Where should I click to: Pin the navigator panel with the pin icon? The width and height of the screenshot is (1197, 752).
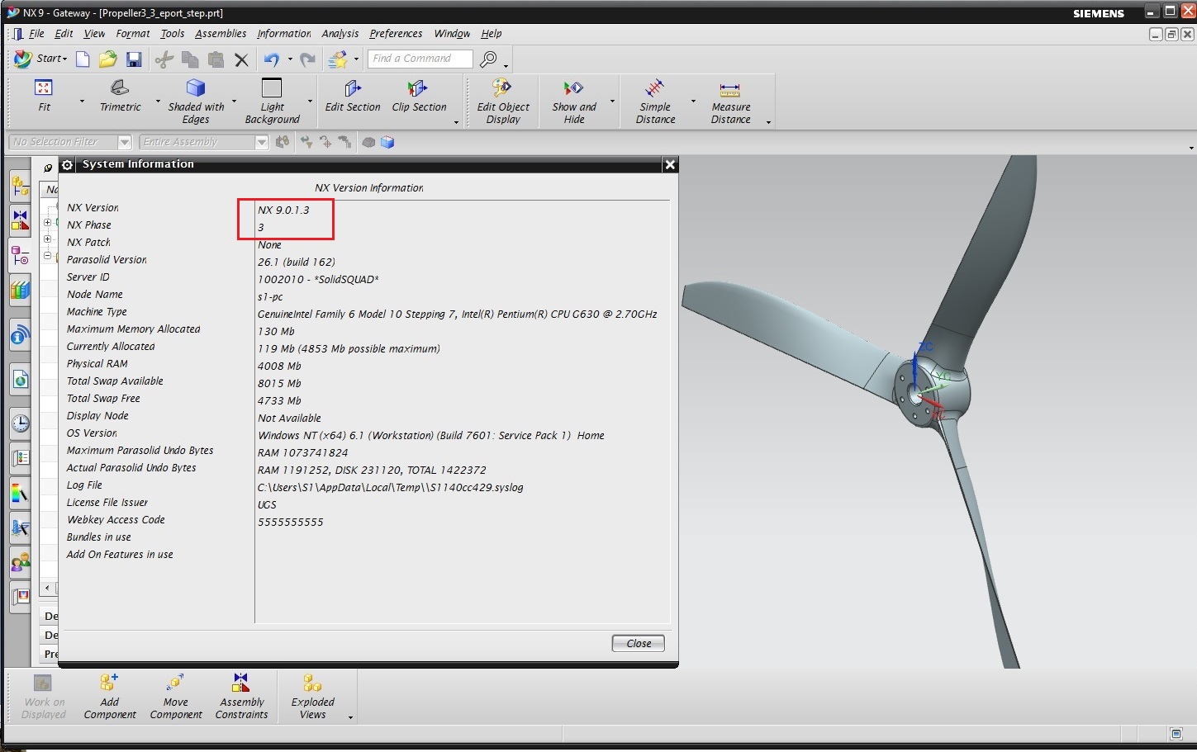49,168
